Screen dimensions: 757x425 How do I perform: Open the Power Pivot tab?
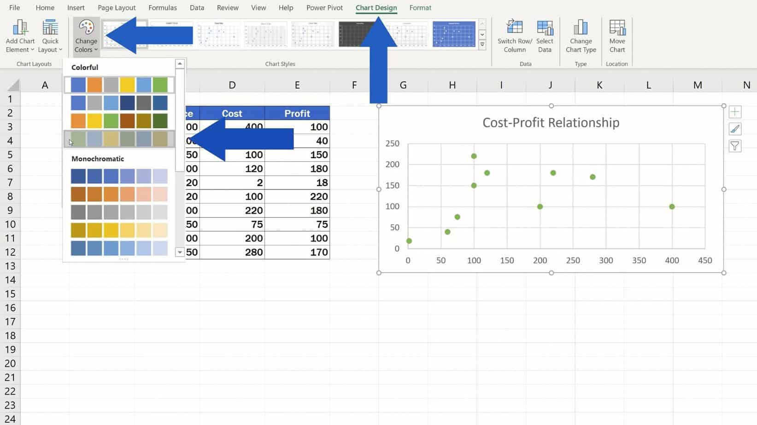(x=324, y=7)
